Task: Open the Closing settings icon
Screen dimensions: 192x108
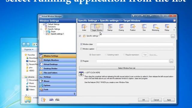Action: (x=121, y=28)
